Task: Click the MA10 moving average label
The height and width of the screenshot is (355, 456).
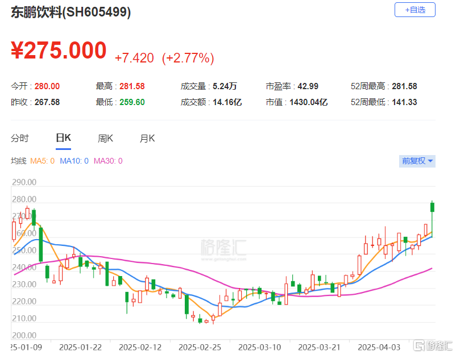Action: tap(74, 161)
